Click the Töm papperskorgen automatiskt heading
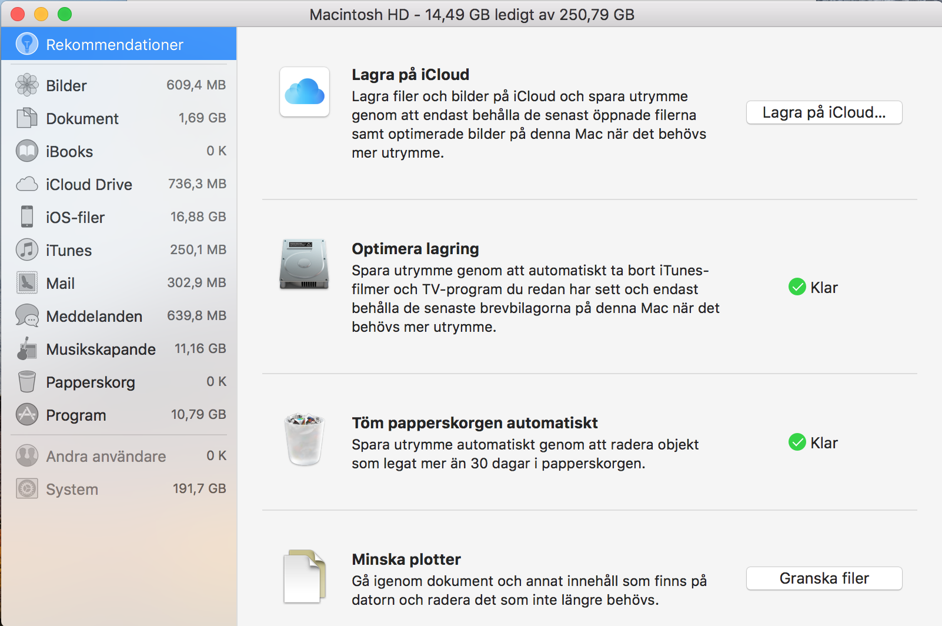942x626 pixels. pyautogui.click(x=475, y=423)
